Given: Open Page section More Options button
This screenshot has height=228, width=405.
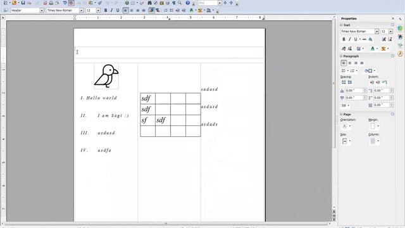Looking at the screenshot, I should pyautogui.click(x=392, y=114).
